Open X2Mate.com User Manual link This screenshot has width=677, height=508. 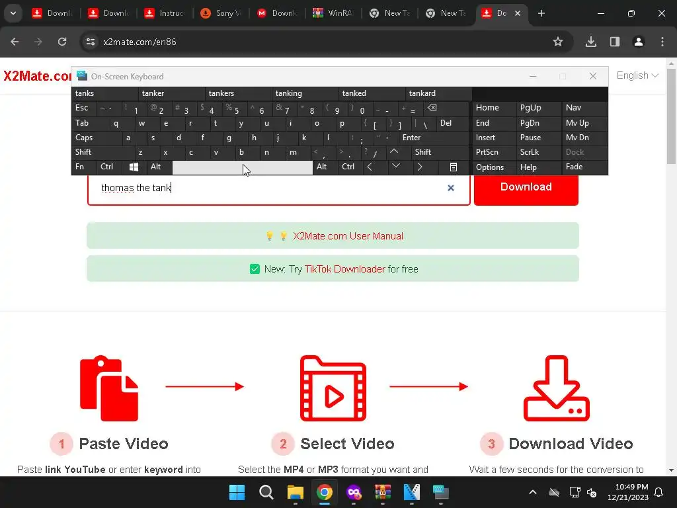[348, 236]
